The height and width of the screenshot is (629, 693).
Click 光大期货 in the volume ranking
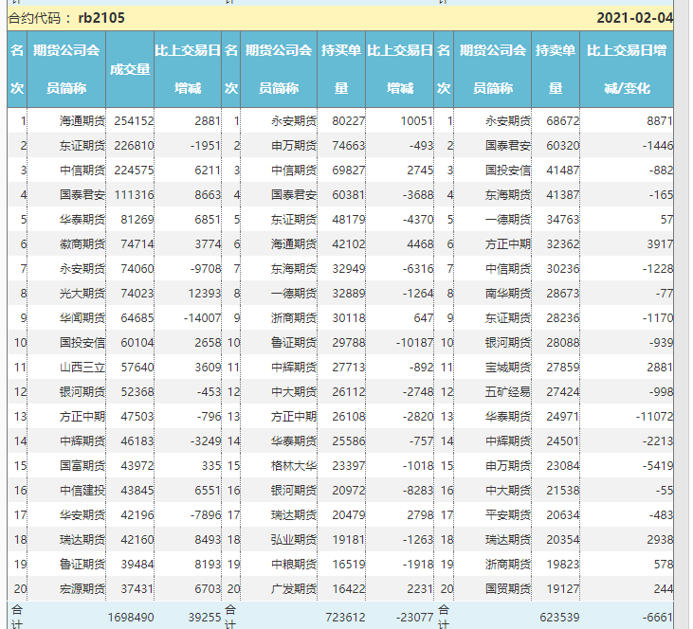point(82,294)
